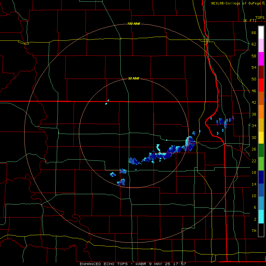Click the navy blue legend swatch
This screenshot has height=266, width=266.
(x=261, y=177)
